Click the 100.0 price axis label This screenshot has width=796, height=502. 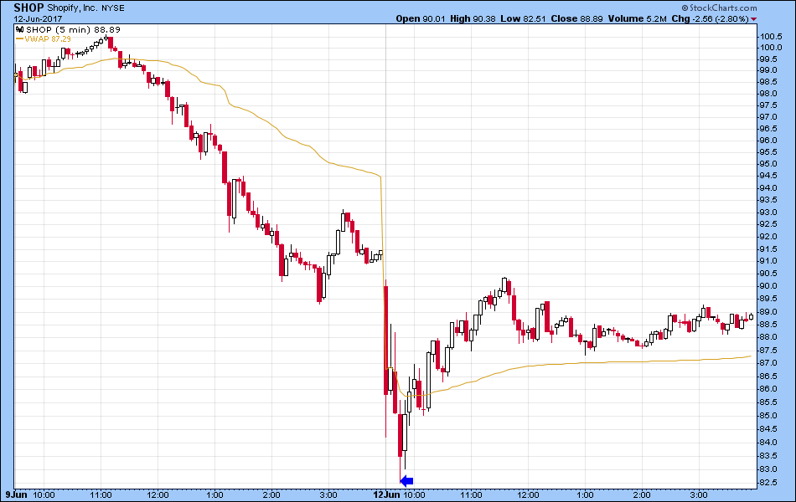pos(771,48)
